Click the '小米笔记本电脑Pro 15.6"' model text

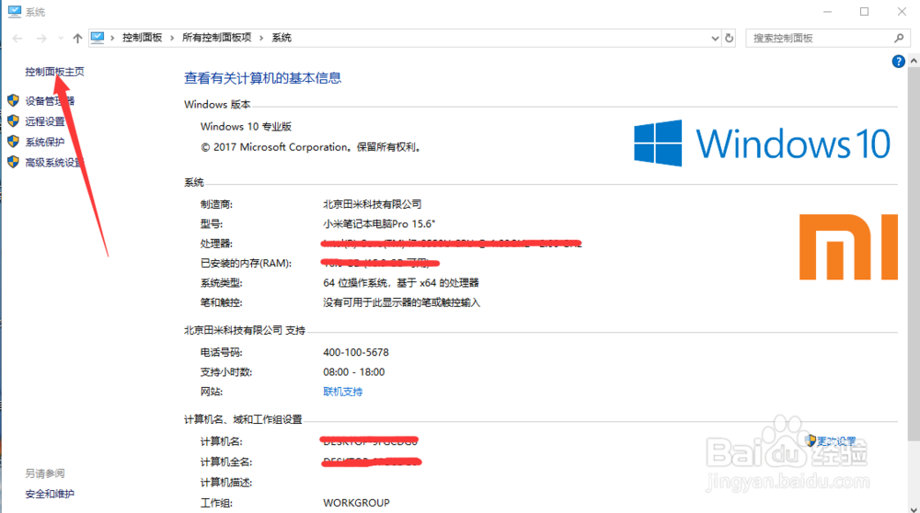coord(379,224)
